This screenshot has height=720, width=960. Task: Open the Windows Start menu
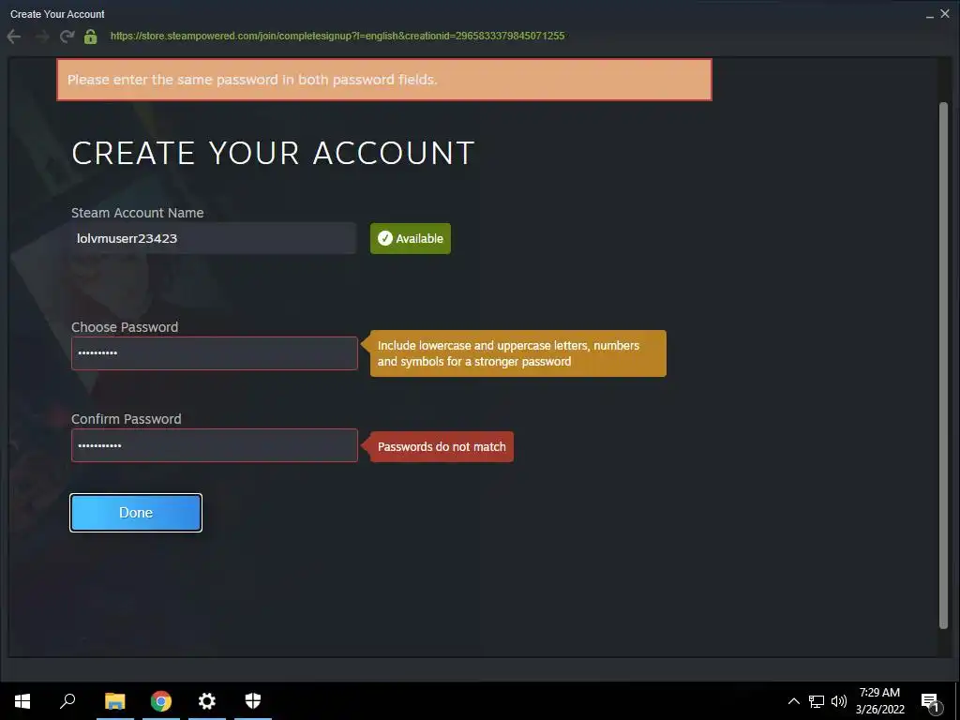click(x=22, y=701)
